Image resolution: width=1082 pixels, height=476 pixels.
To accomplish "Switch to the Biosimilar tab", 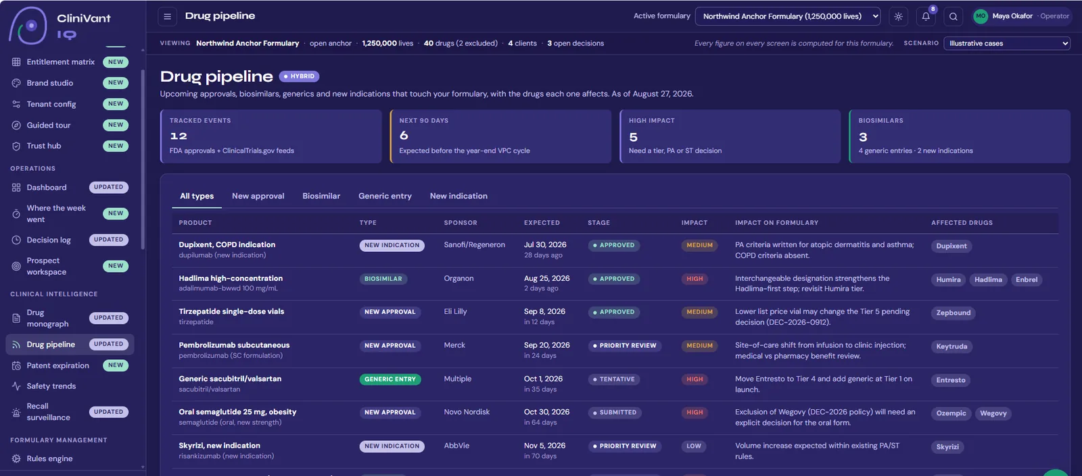I will tap(321, 196).
